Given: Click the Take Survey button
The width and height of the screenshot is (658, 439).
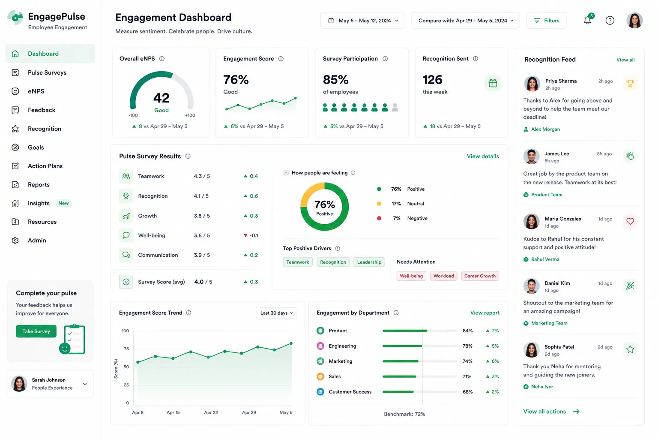Looking at the screenshot, I should (x=36, y=331).
